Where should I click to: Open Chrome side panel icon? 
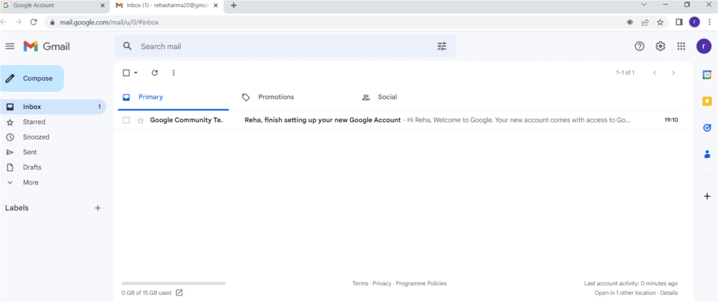click(679, 22)
